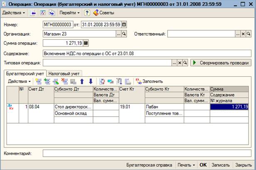Open calculator for Сумма операции field
Image resolution: width=256 pixels, height=170 pixels.
tap(86, 43)
